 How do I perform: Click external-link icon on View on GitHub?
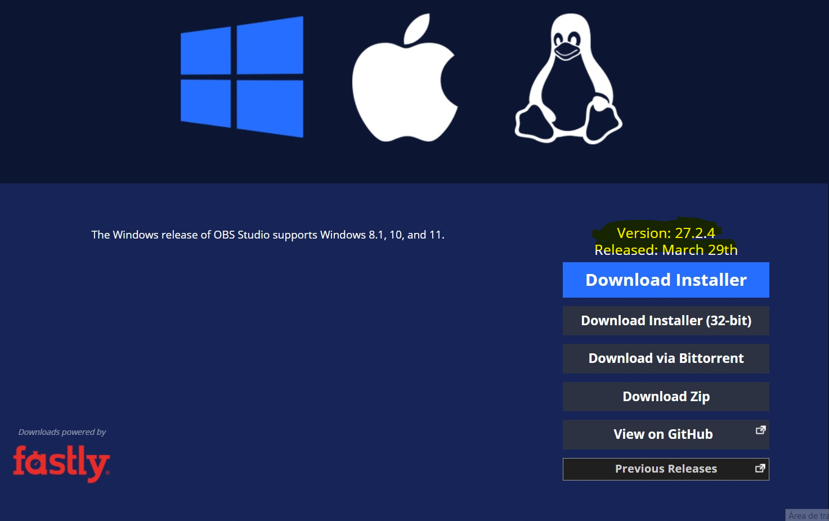click(760, 430)
